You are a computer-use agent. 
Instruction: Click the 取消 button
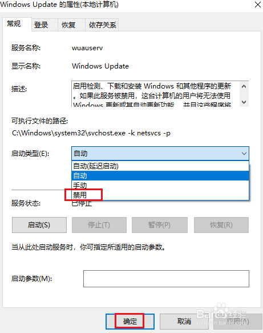184,321
